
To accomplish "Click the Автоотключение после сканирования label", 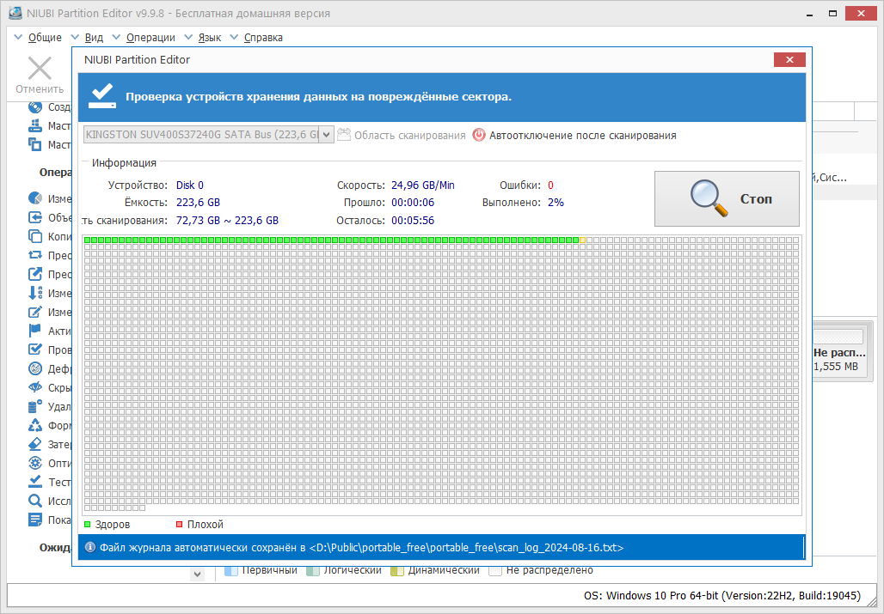I will pos(582,135).
